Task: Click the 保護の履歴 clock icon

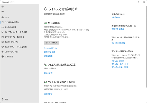Action: click(3, 57)
